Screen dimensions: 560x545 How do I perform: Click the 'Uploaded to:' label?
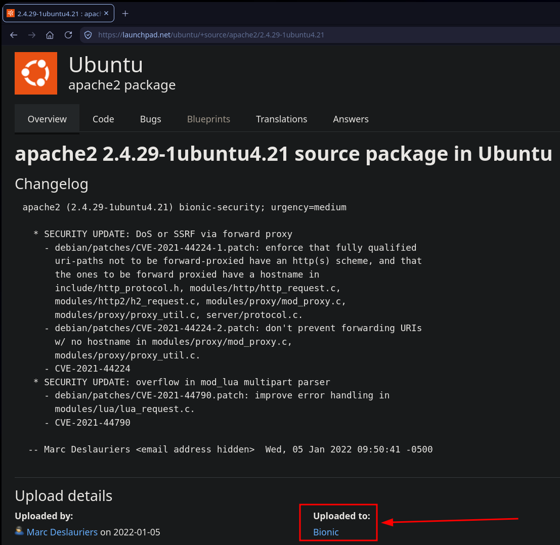tap(342, 516)
